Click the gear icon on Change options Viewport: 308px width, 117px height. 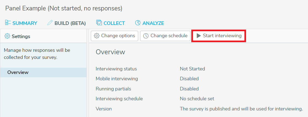click(x=97, y=36)
